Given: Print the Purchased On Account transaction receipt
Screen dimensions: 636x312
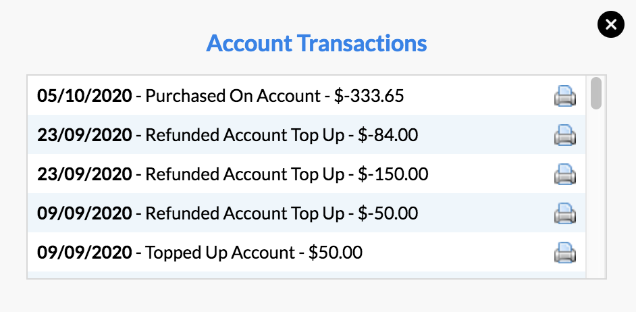Looking at the screenshot, I should tap(565, 96).
